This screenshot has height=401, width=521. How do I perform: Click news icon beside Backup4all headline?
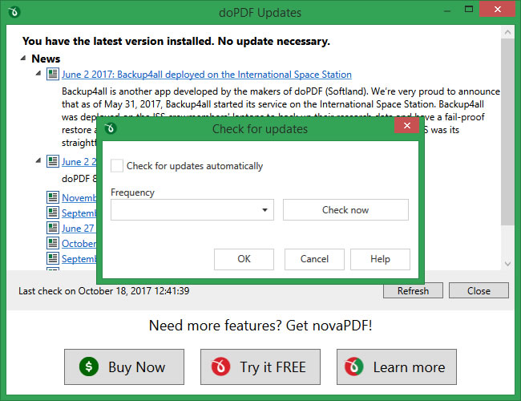point(52,74)
